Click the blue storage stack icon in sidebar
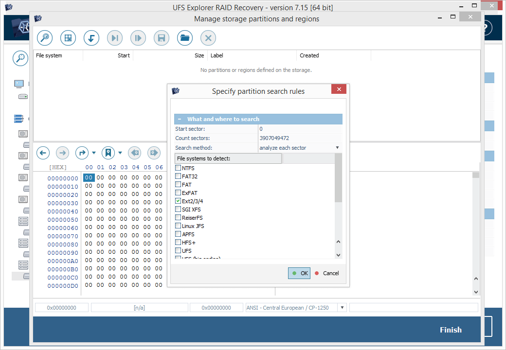The image size is (506, 350). click(18, 119)
